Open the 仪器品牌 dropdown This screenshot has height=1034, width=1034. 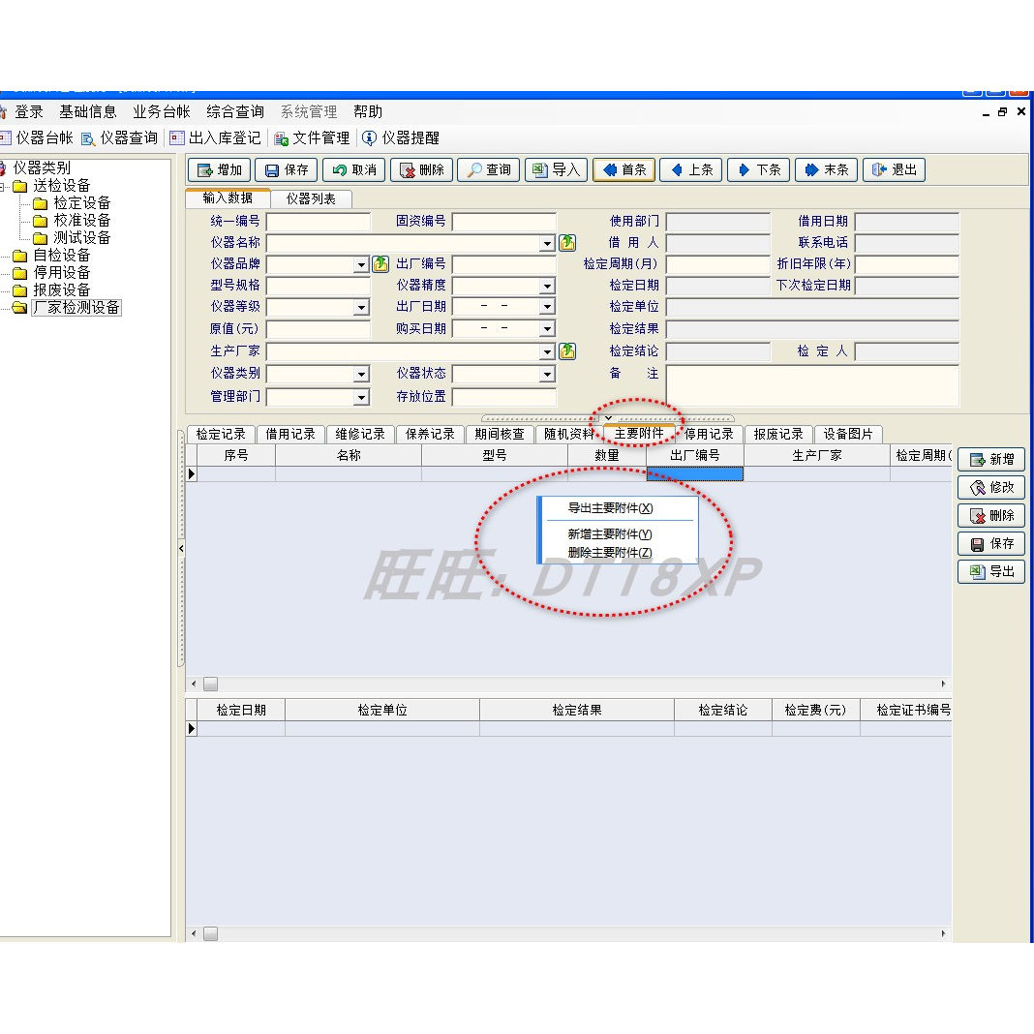click(361, 265)
